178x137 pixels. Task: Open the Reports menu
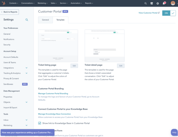(89, 3)
